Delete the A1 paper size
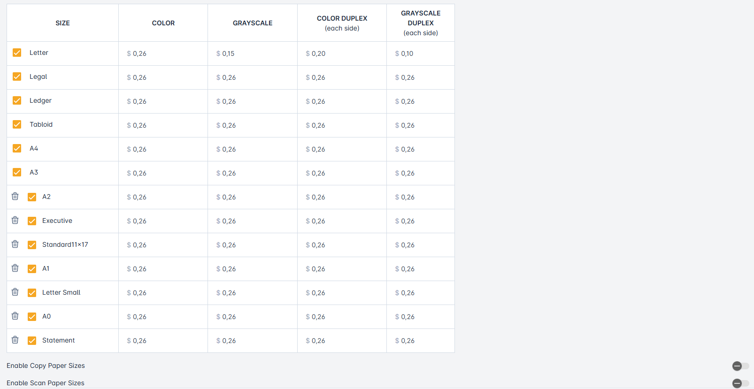This screenshot has height=389, width=754. 15,268
